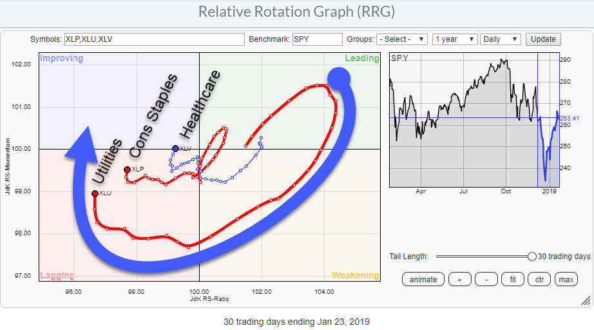The height and width of the screenshot is (330, 594).
Task: Open the 1 year period dropdown
Action: pos(455,39)
